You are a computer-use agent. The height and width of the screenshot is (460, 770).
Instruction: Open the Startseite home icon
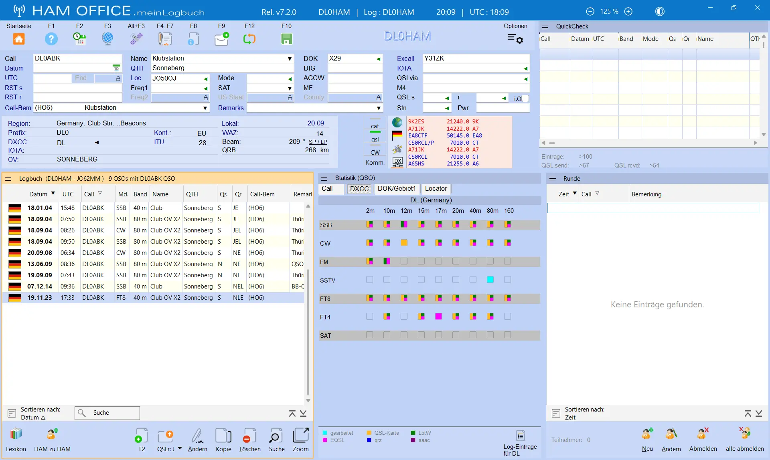[x=19, y=39]
